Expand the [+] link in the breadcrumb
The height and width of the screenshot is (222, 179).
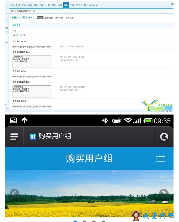tap(33, 11)
